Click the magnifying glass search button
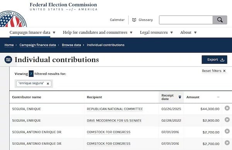Screen dimensions: 232x150 (x=220, y=20)
